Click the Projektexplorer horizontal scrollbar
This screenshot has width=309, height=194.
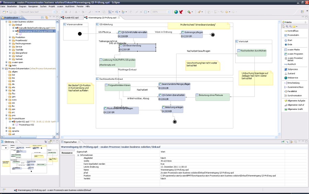point(20,137)
